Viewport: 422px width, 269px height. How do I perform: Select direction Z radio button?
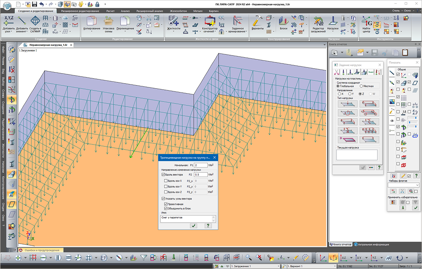pyautogui.click(x=360, y=94)
